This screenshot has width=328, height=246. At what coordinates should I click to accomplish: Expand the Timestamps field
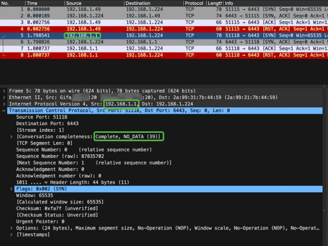[x=11, y=233]
